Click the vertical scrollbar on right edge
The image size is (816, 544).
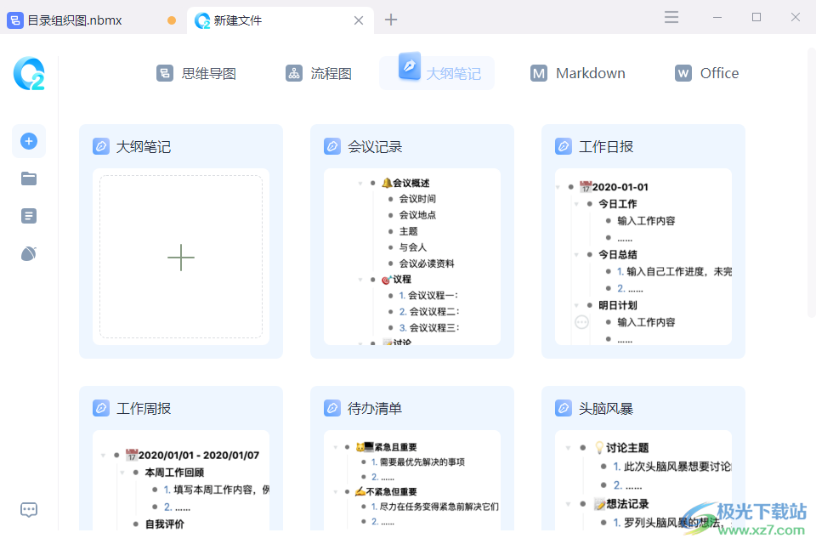(x=811, y=182)
